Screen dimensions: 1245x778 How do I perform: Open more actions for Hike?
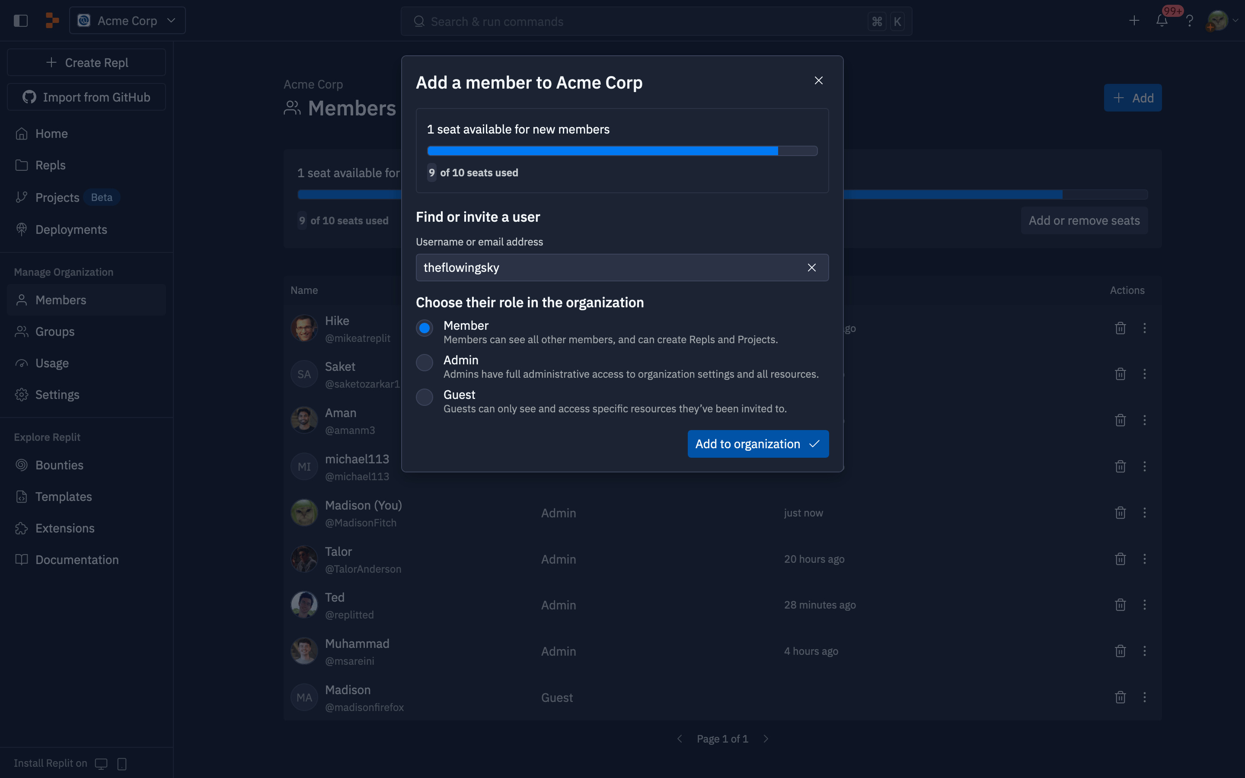point(1145,328)
